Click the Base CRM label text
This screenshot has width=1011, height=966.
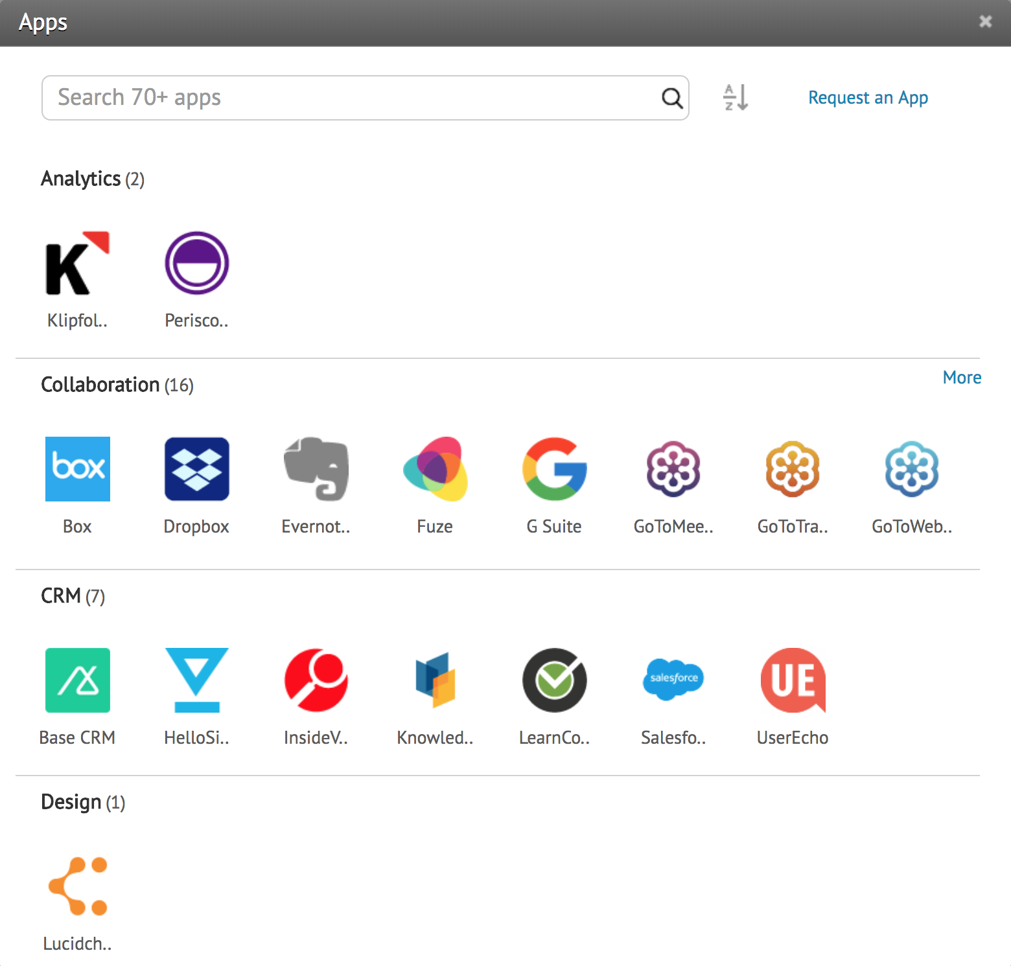click(x=77, y=738)
